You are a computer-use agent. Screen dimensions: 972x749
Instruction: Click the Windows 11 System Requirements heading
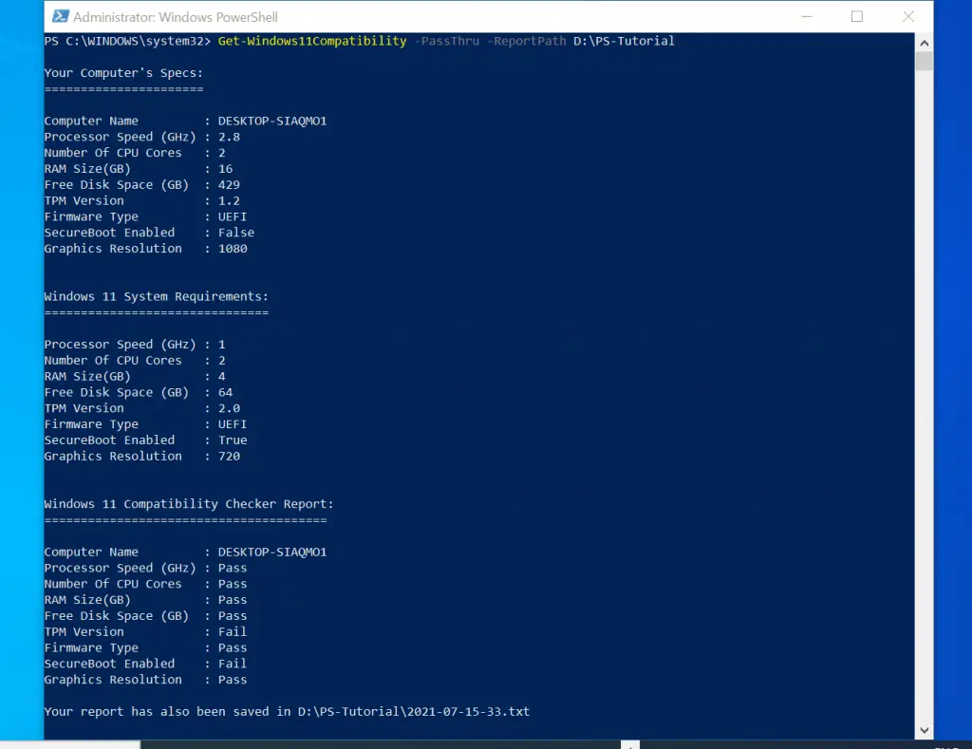[157, 296]
